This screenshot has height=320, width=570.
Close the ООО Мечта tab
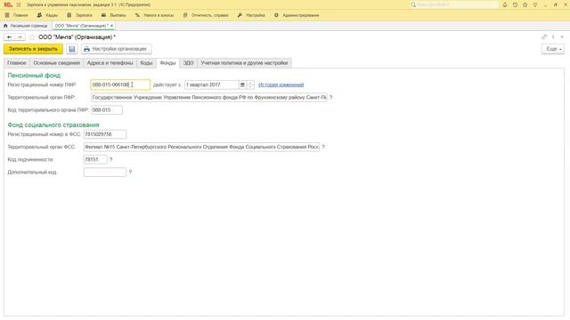111,26
